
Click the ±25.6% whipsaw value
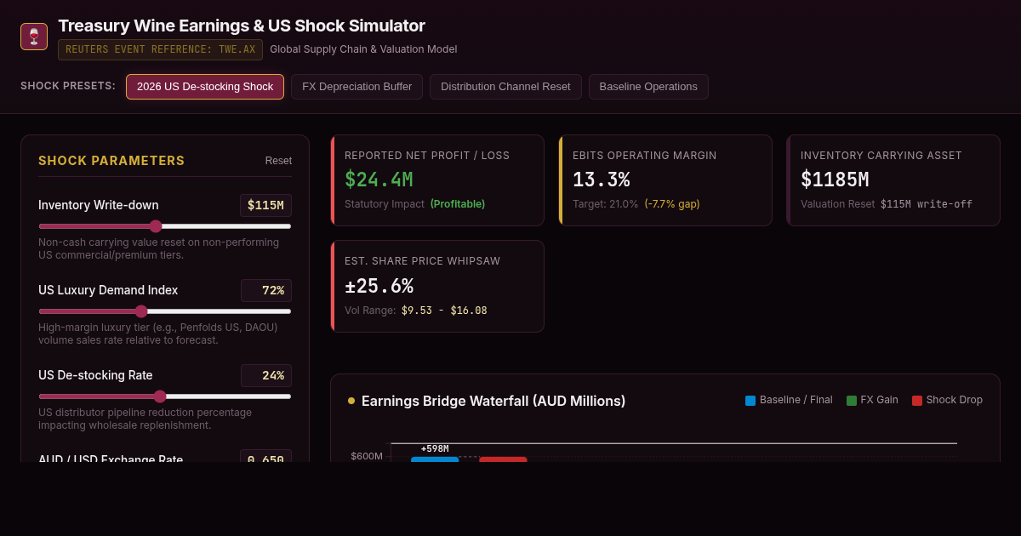pos(379,286)
